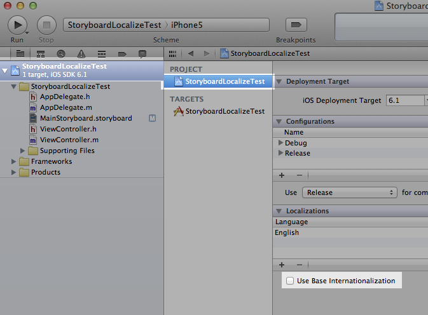Open iOS Deployment Target 6.1 combo box

pos(406,100)
